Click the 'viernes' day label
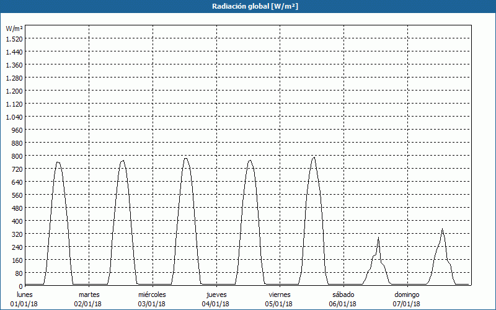This screenshot has width=496, height=310. click(280, 294)
